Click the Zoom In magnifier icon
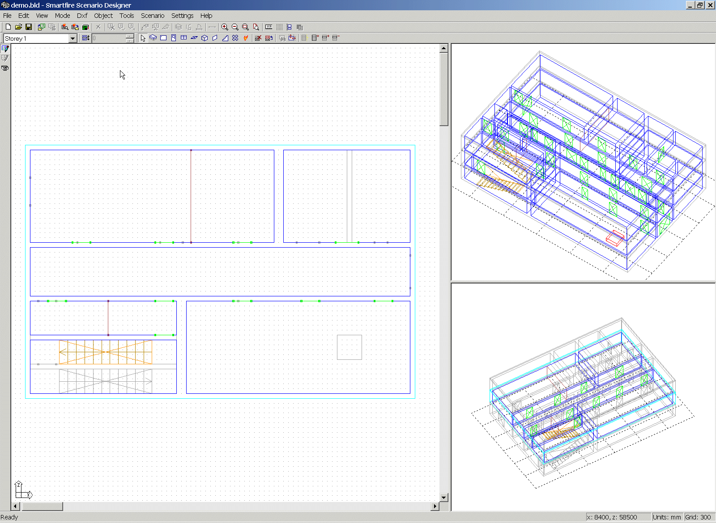716x523 pixels. 225,27
